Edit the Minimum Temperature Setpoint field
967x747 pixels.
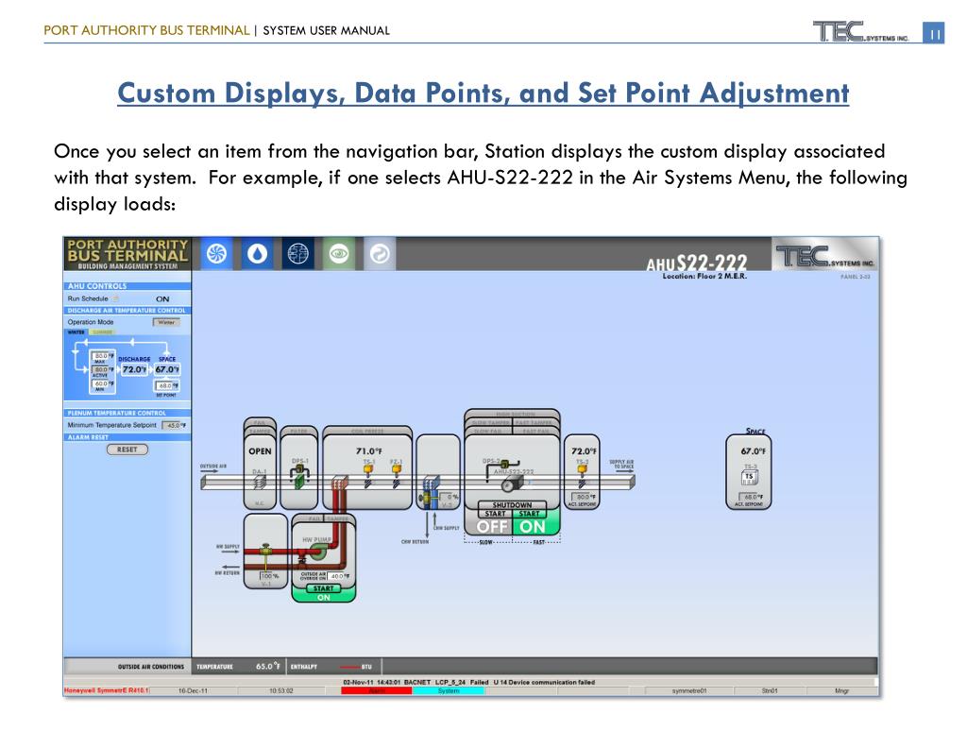click(172, 426)
